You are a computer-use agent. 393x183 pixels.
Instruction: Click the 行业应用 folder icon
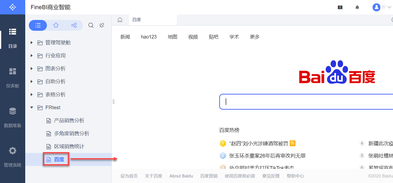click(40, 56)
